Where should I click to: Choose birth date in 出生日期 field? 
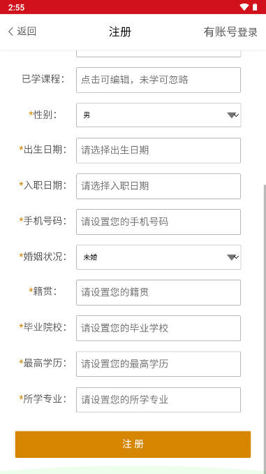point(158,150)
